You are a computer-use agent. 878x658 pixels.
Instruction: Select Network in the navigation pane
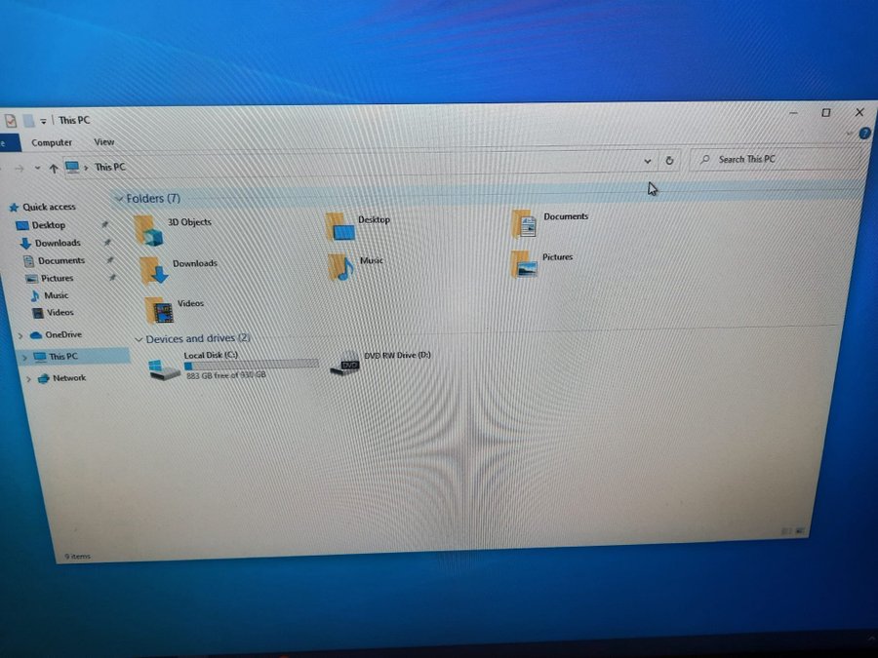pyautogui.click(x=68, y=378)
